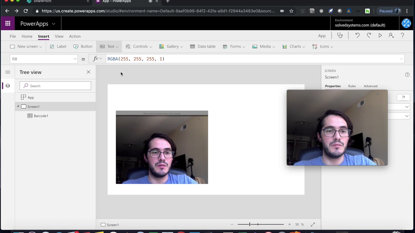Open the PowerApps app launcher waffle

coord(8,24)
